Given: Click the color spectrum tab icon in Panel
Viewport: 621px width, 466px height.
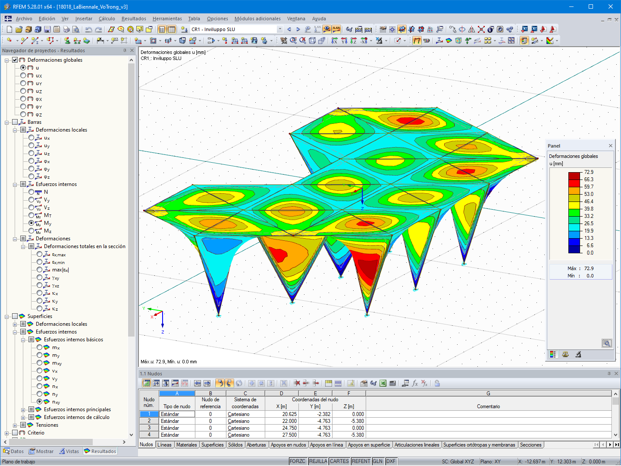Looking at the screenshot, I should pos(552,354).
